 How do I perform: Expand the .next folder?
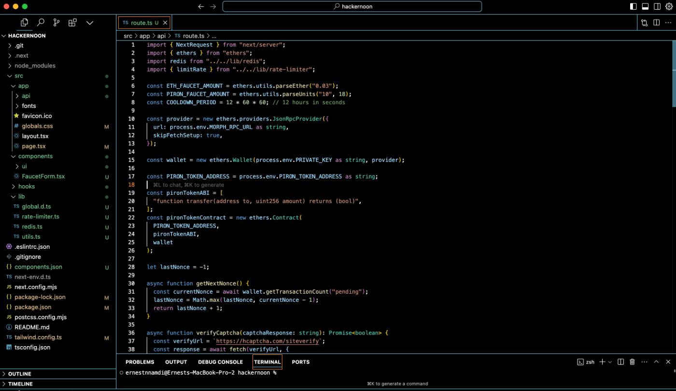pyautogui.click(x=58, y=56)
